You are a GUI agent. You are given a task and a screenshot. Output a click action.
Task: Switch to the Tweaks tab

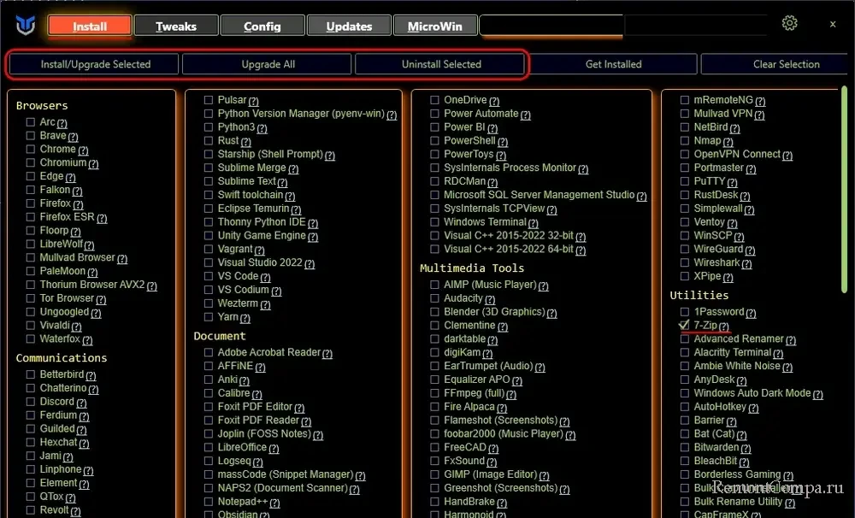coord(176,26)
